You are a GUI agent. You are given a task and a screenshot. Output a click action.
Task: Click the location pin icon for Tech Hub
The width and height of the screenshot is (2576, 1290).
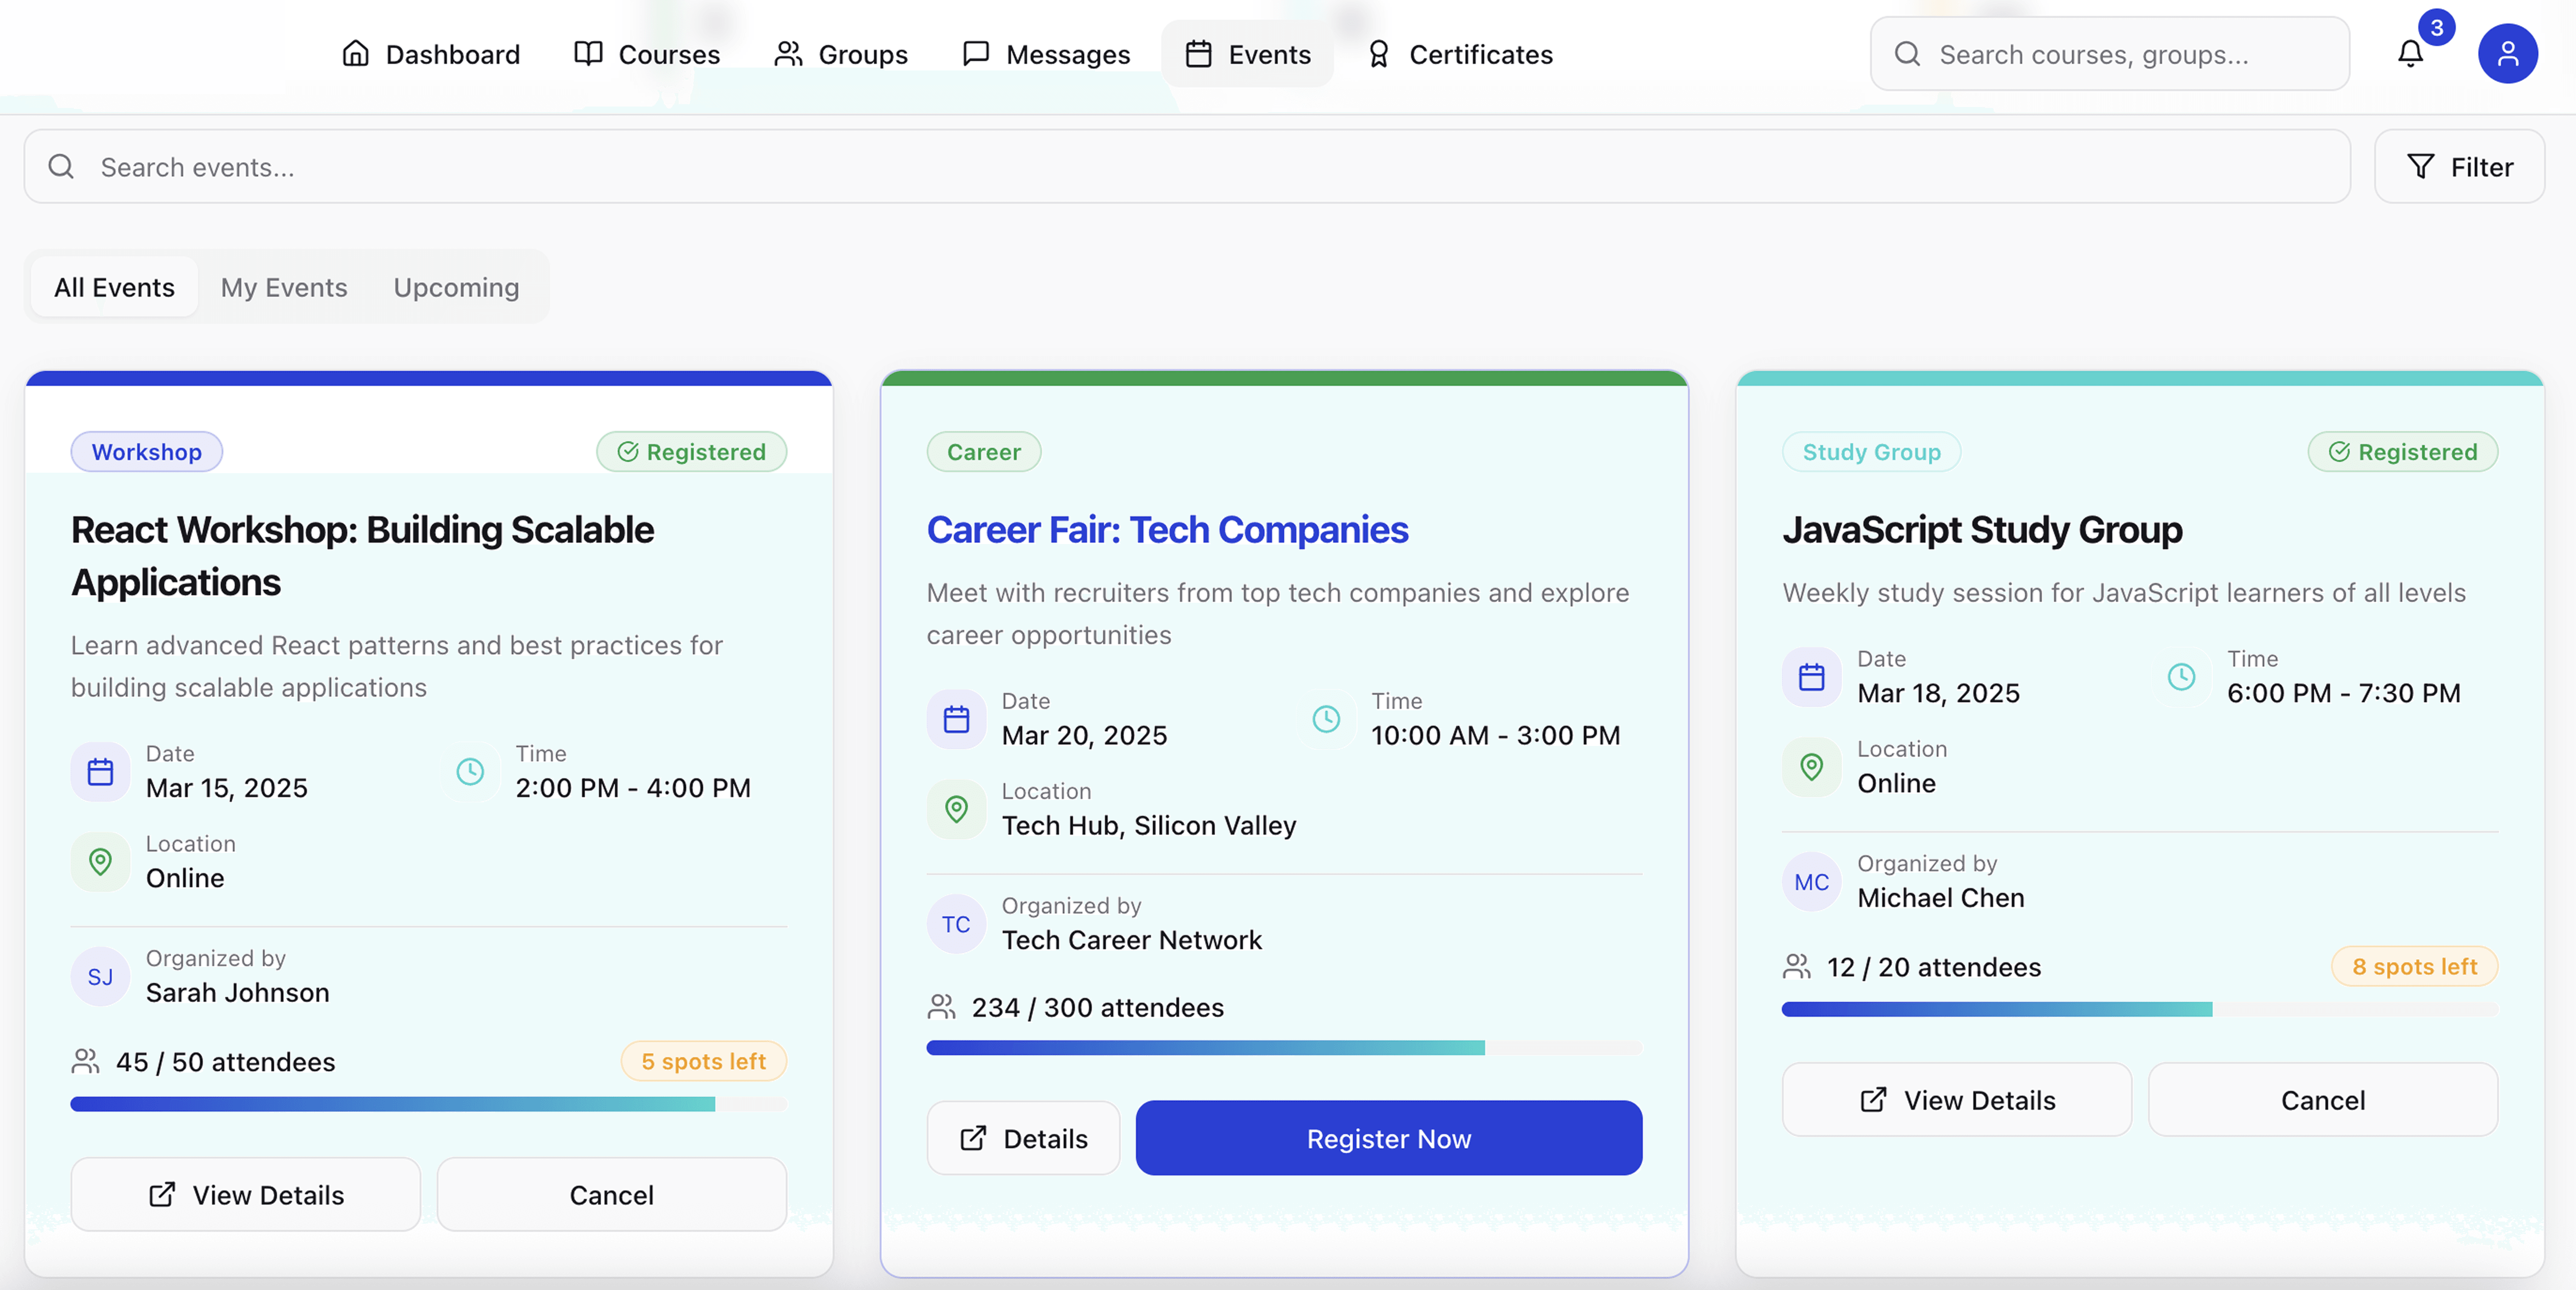956,809
